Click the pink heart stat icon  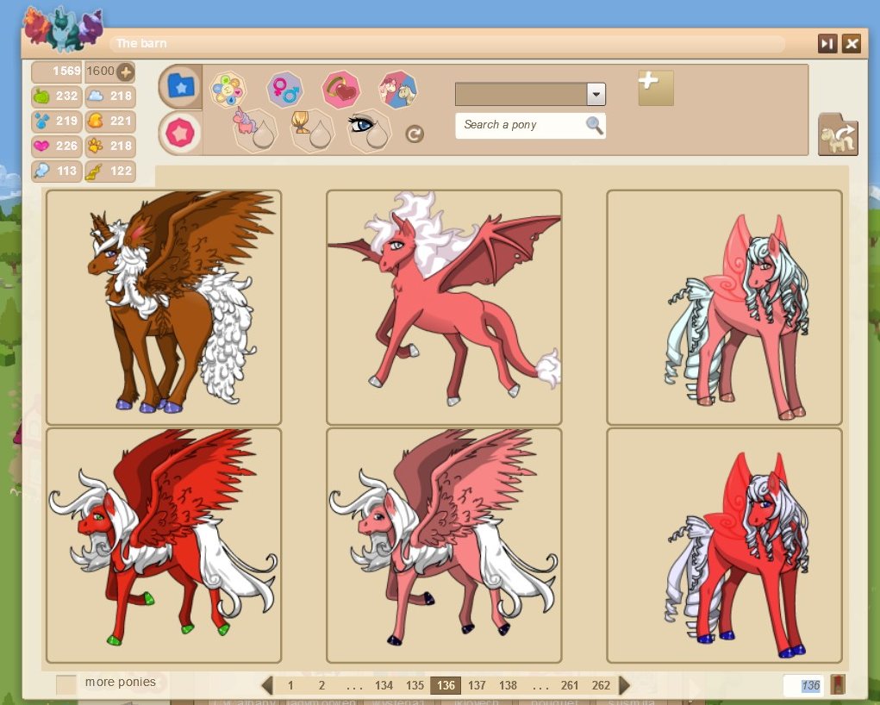(41, 146)
